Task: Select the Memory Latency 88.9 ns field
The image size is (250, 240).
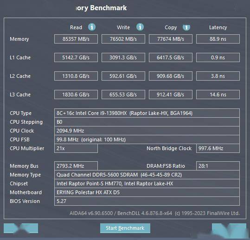Action: click(x=218, y=39)
